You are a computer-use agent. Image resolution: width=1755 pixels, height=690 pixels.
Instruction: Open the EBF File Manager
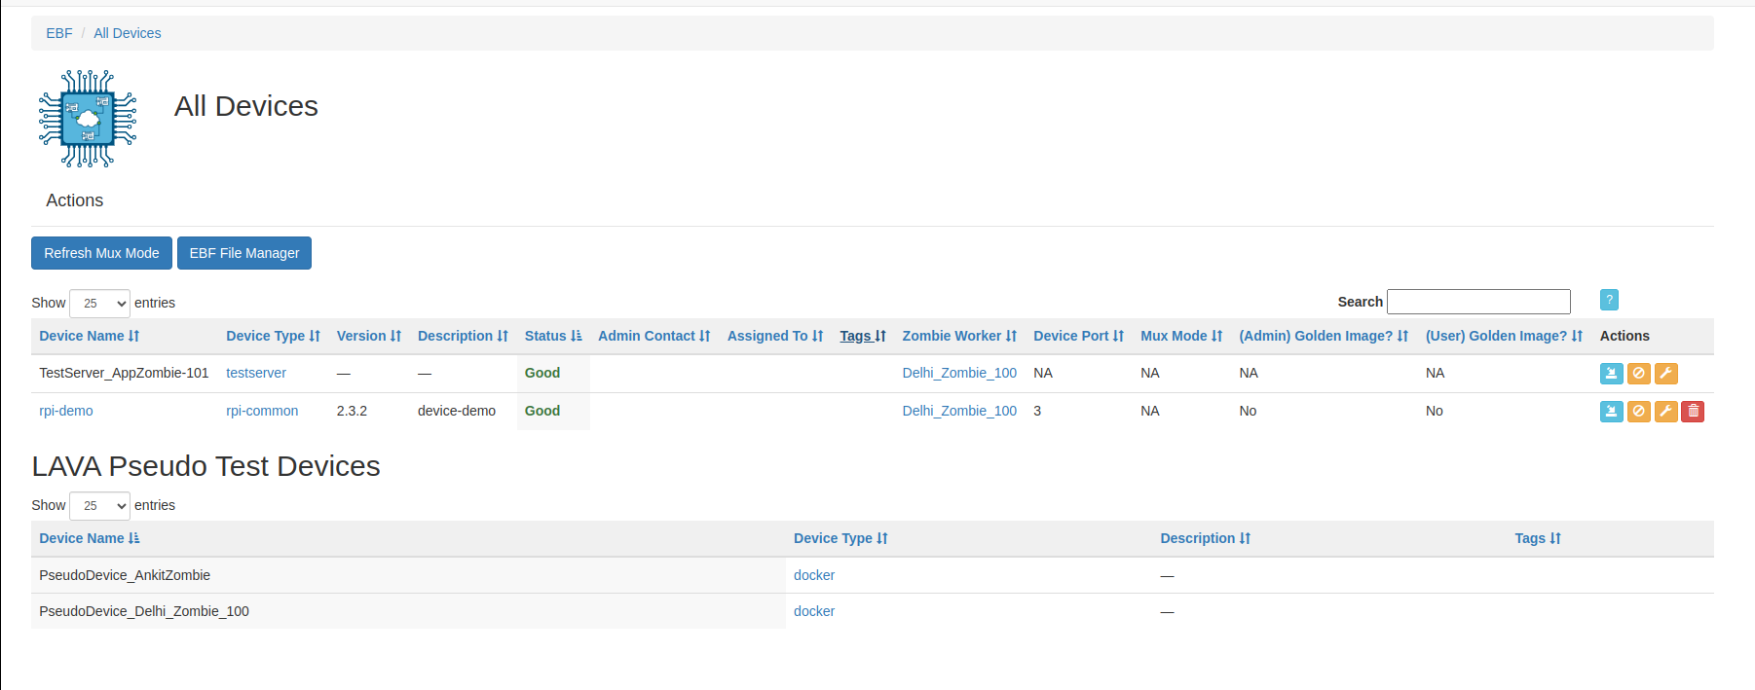[x=244, y=253]
